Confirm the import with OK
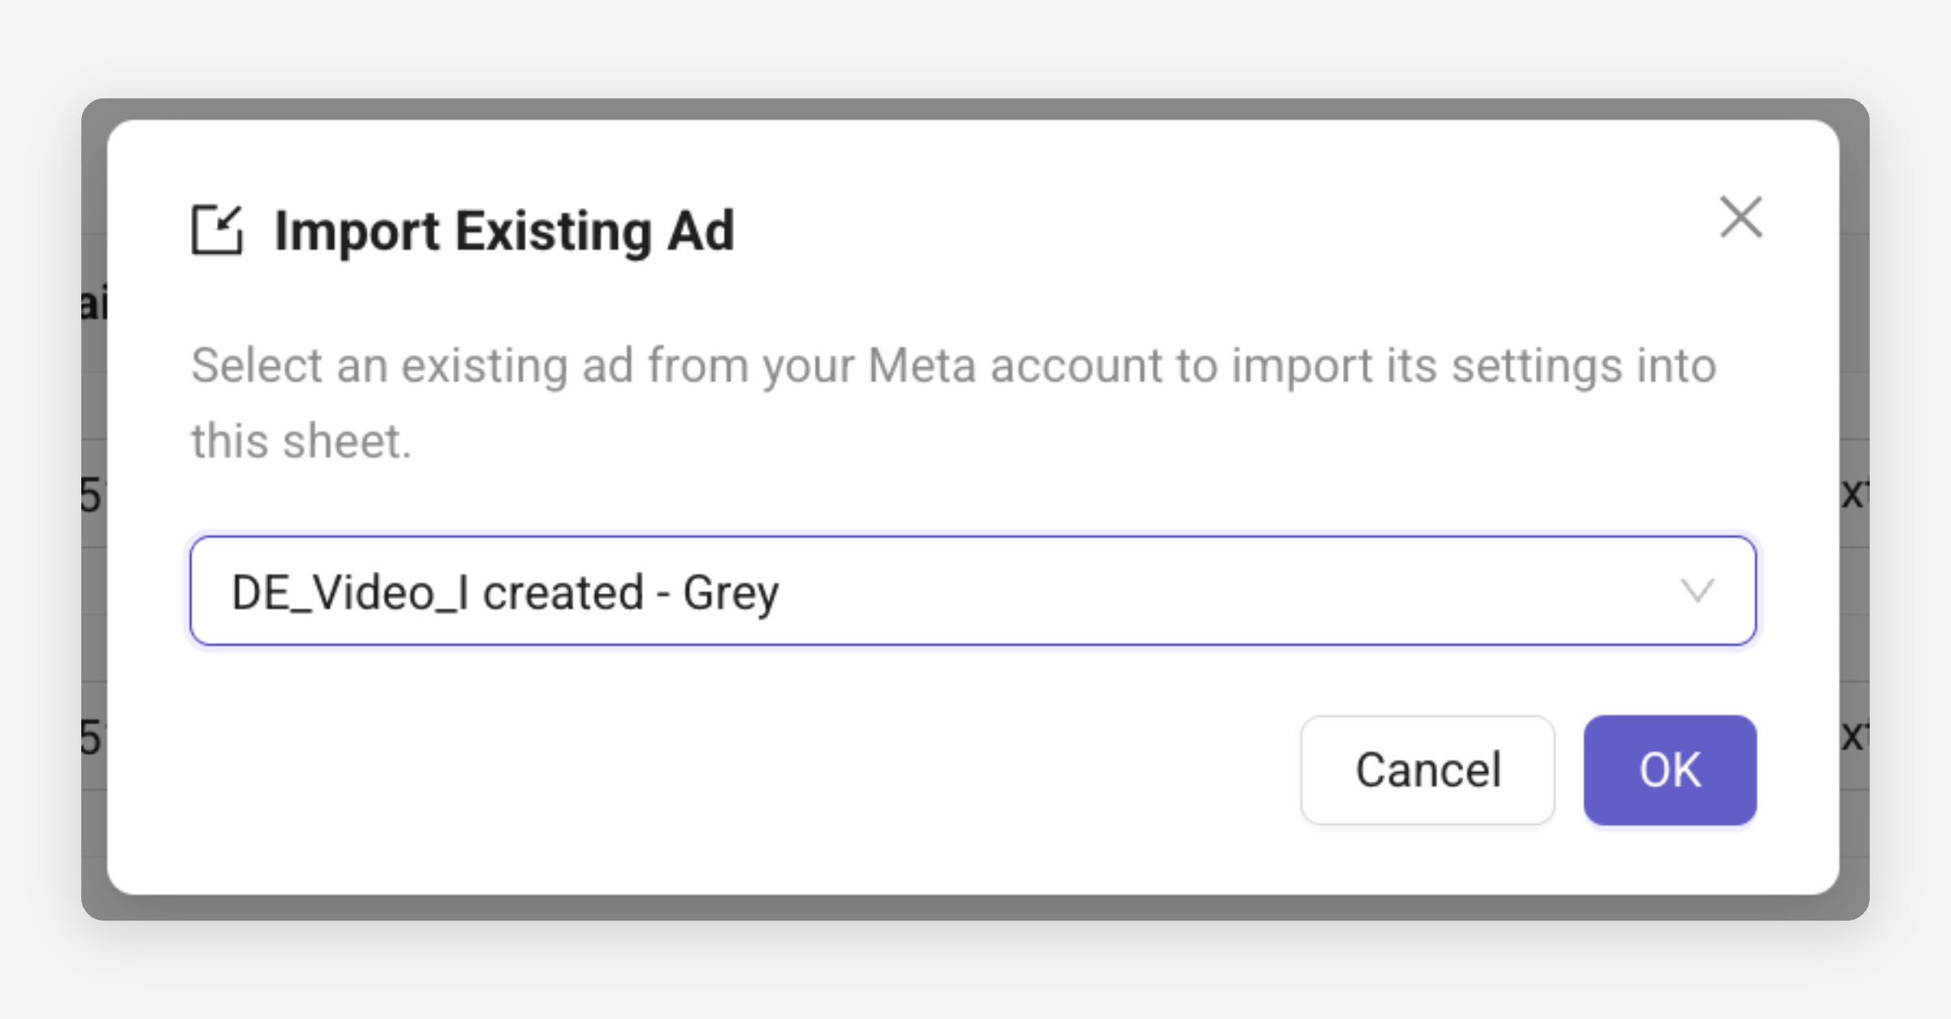 (1670, 770)
